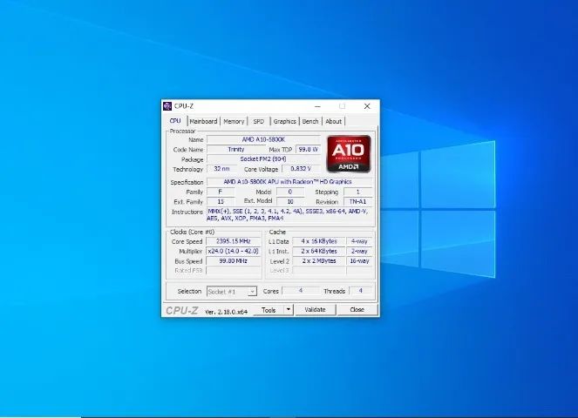Click the Tools button

click(x=269, y=310)
